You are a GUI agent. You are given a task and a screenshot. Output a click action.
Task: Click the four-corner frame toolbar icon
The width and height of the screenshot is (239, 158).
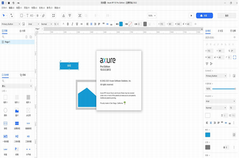click(x=53, y=16)
